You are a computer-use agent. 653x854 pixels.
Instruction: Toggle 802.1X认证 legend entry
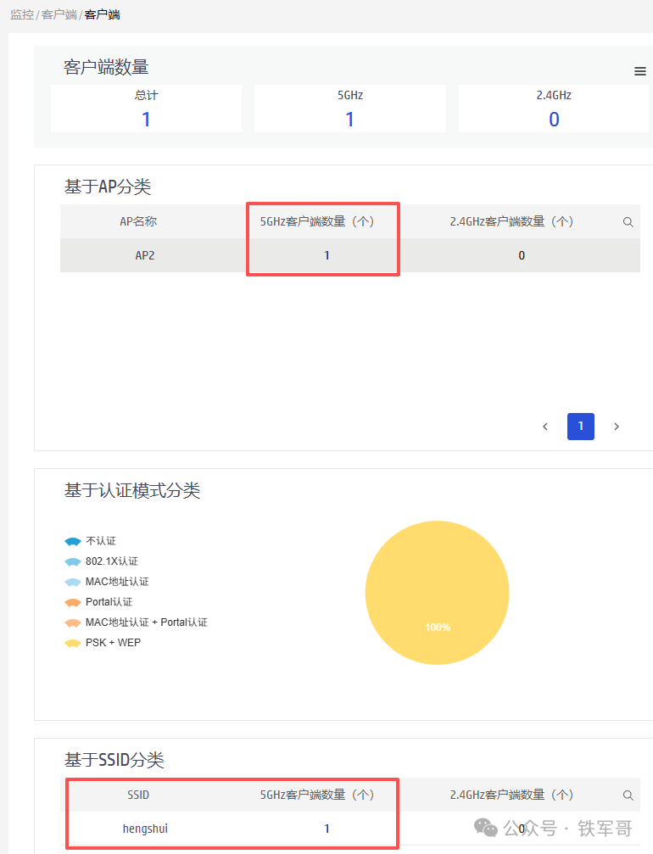click(x=101, y=561)
